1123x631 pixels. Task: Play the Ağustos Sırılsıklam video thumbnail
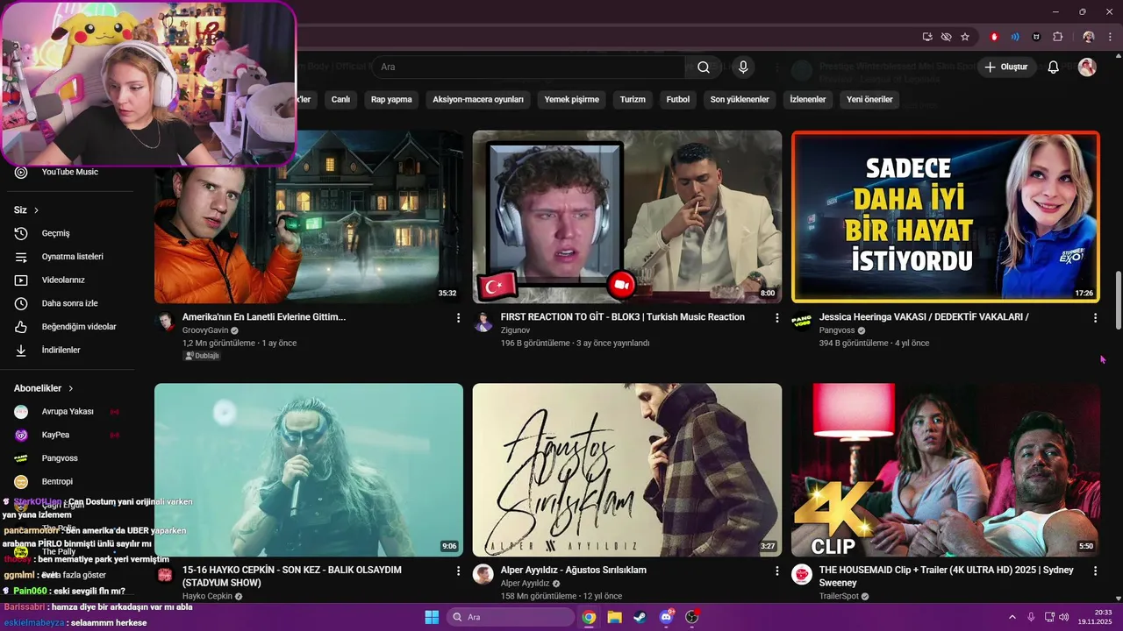pyautogui.click(x=627, y=470)
